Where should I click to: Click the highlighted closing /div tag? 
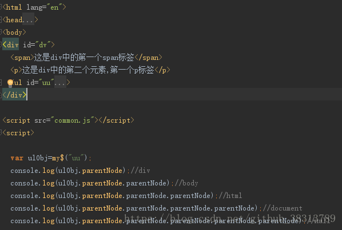click(x=14, y=95)
